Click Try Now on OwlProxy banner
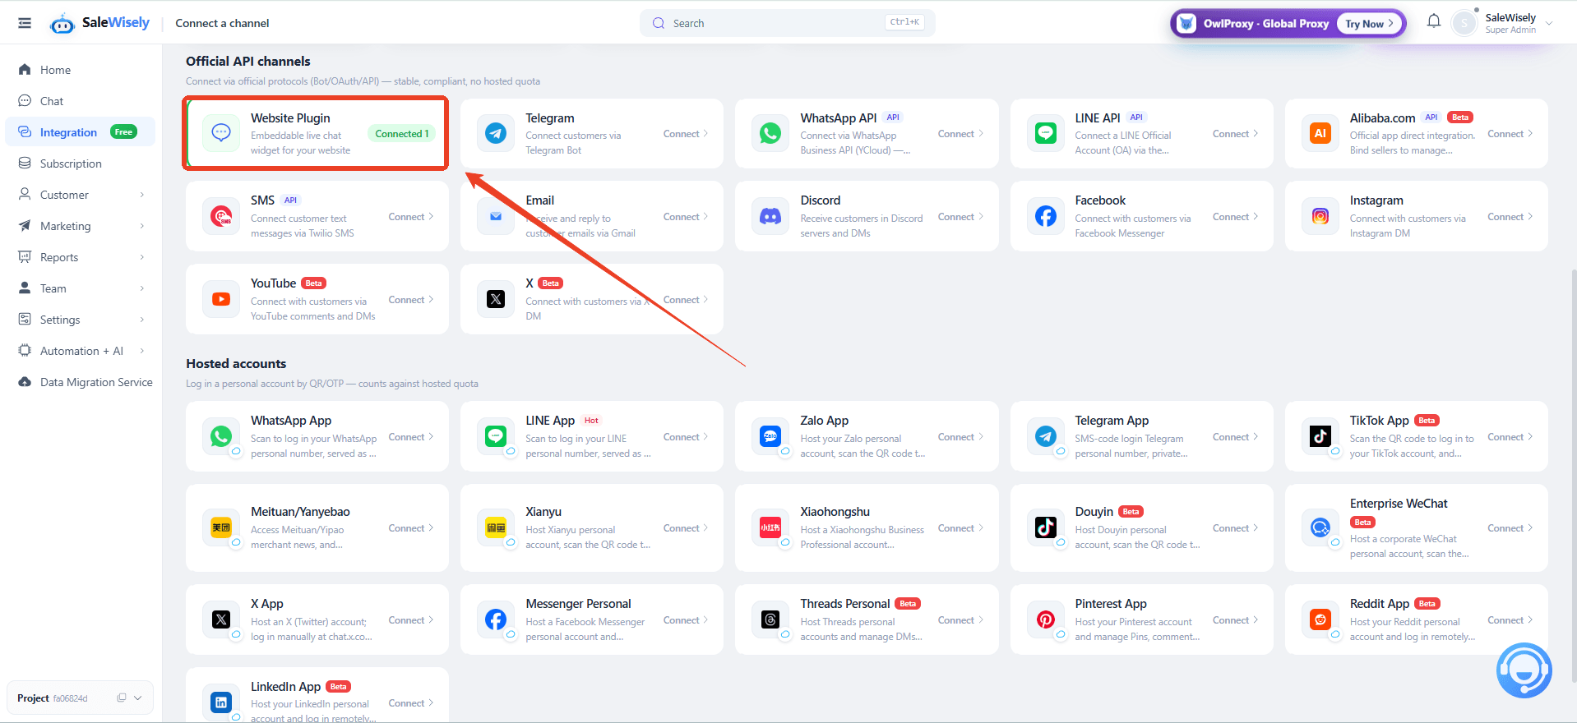This screenshot has height=723, width=1577. 1370,24
